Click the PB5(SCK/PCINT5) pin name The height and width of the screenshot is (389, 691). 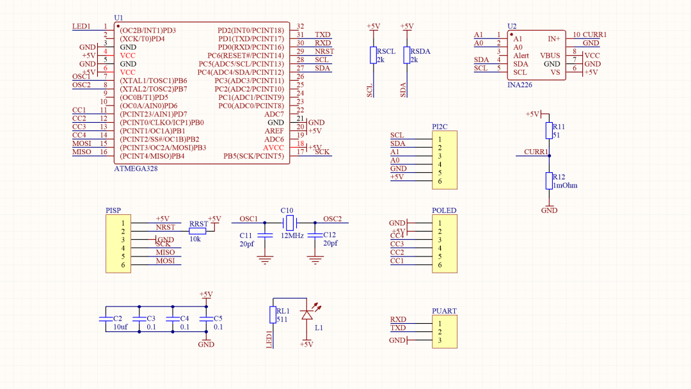tap(253, 156)
